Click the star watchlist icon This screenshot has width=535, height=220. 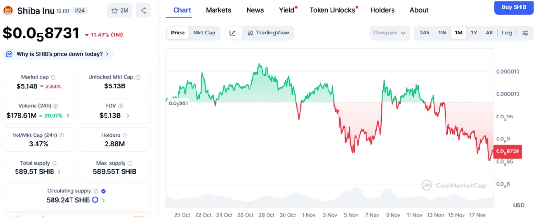click(x=115, y=10)
